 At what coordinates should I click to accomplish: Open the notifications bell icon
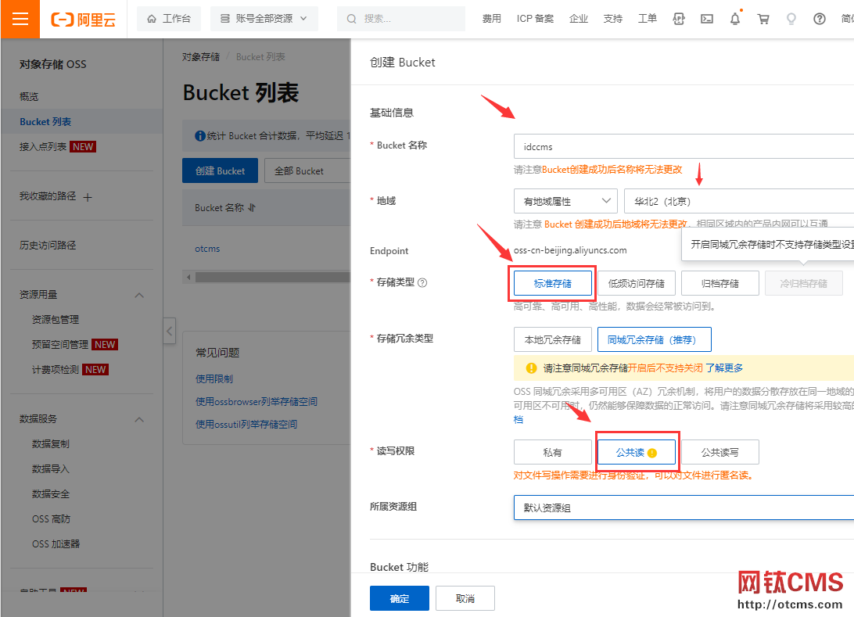click(735, 18)
